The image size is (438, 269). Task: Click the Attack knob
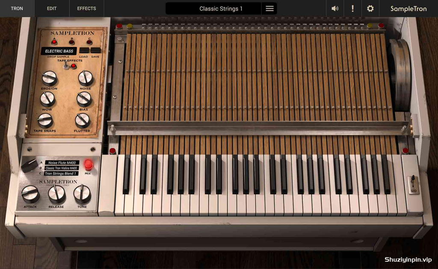(30, 194)
